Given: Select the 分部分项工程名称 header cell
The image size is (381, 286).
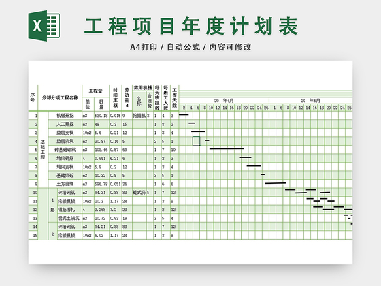Looking at the screenshot, I should tap(60, 98).
